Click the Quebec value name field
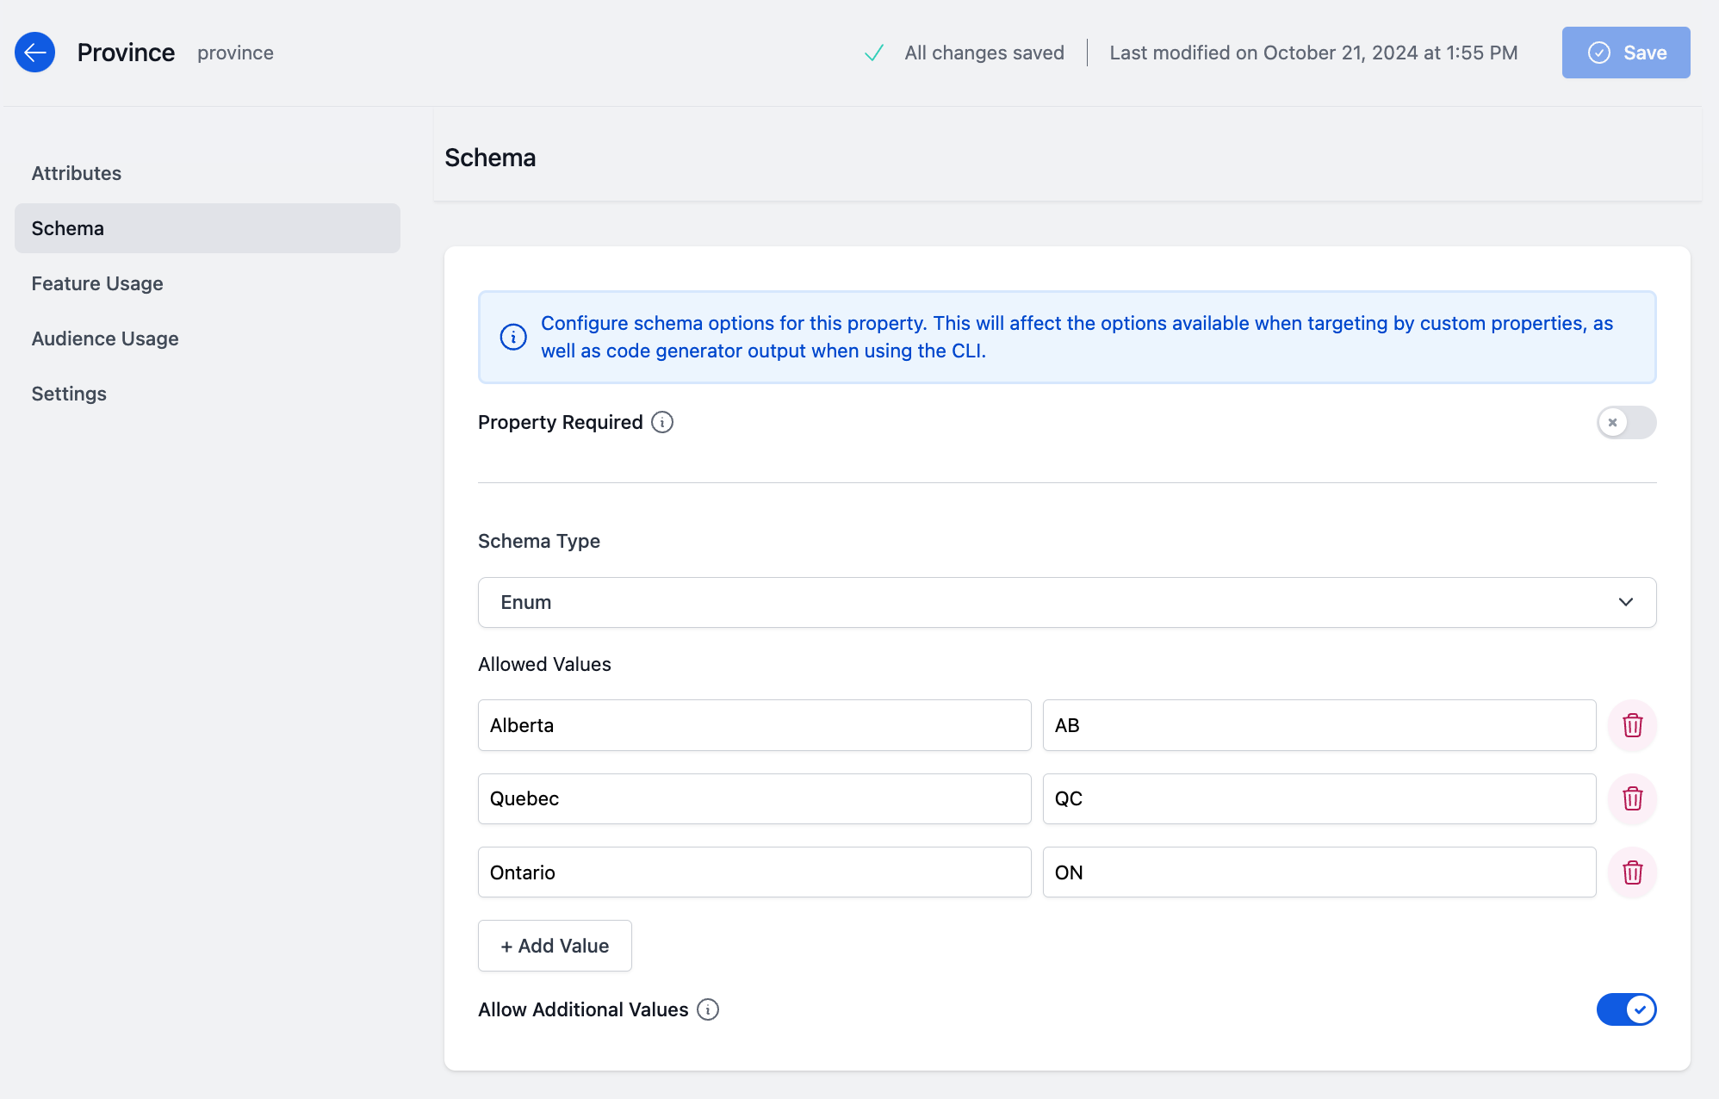The height and width of the screenshot is (1099, 1719). pos(754,799)
